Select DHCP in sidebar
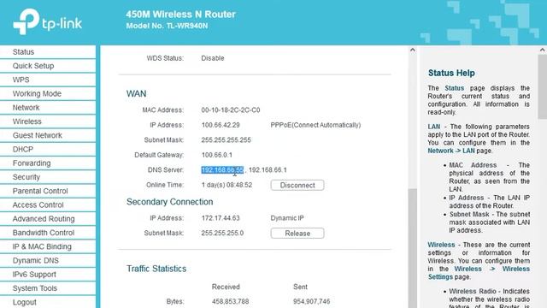This screenshot has width=547, height=308. [x=48, y=150]
